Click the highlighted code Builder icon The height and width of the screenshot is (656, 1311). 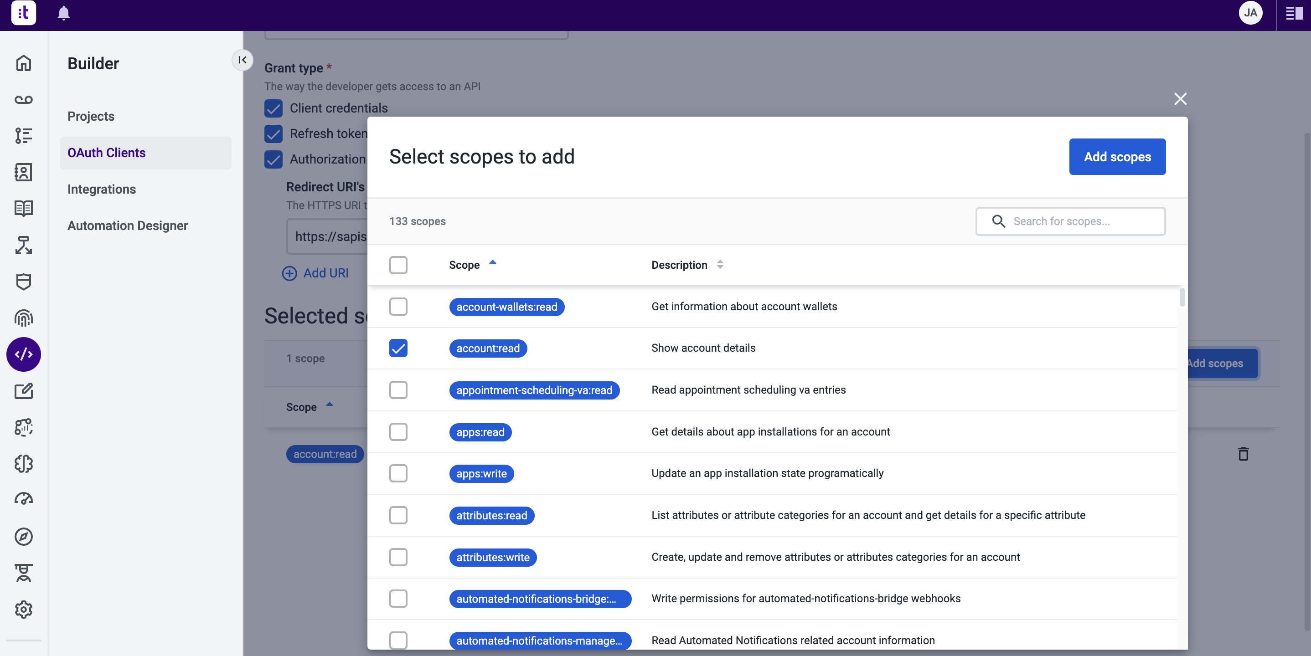(23, 354)
